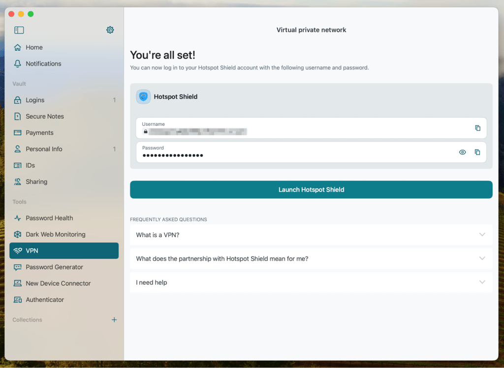Image resolution: width=504 pixels, height=368 pixels.
Task: Click the Secure Notes document icon
Action: 17,116
